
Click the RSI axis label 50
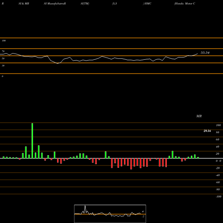coord(3,58)
